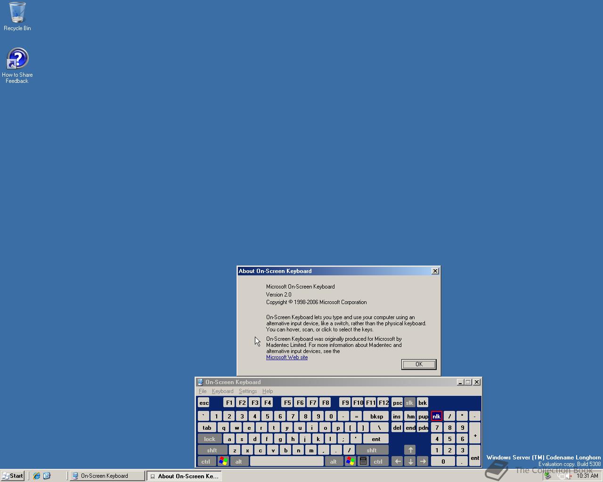Click the left Windows logo key
Viewport: 603px width, 482px height.
coord(223,462)
